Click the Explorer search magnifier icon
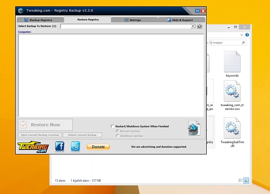This screenshot has width=270, height=194. (x=243, y=43)
